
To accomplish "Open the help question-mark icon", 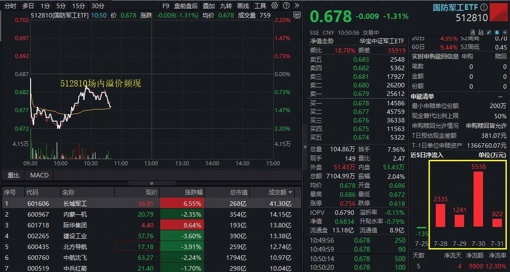I will pos(286,5).
